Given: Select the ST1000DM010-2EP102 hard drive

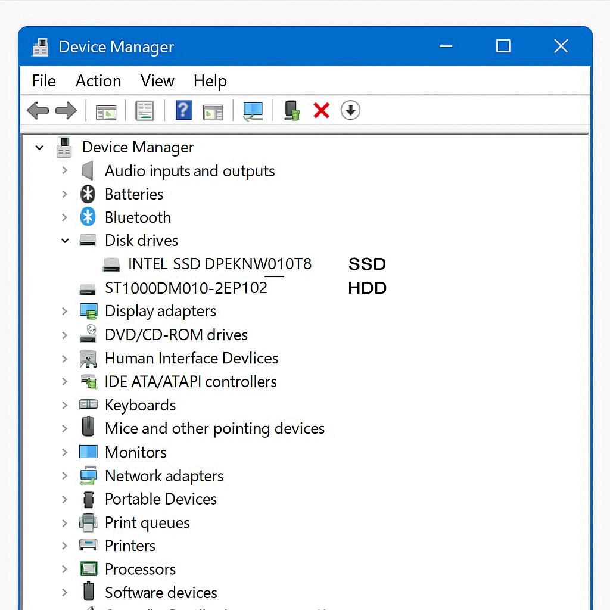Looking at the screenshot, I should point(186,288).
